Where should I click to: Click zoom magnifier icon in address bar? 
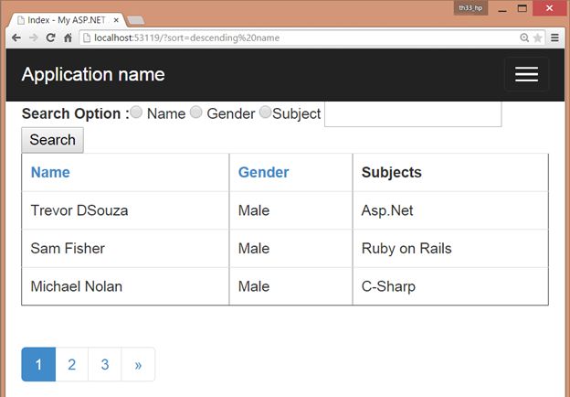(524, 38)
